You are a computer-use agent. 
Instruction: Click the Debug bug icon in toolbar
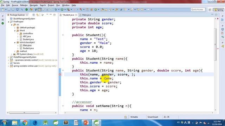(56, 9)
